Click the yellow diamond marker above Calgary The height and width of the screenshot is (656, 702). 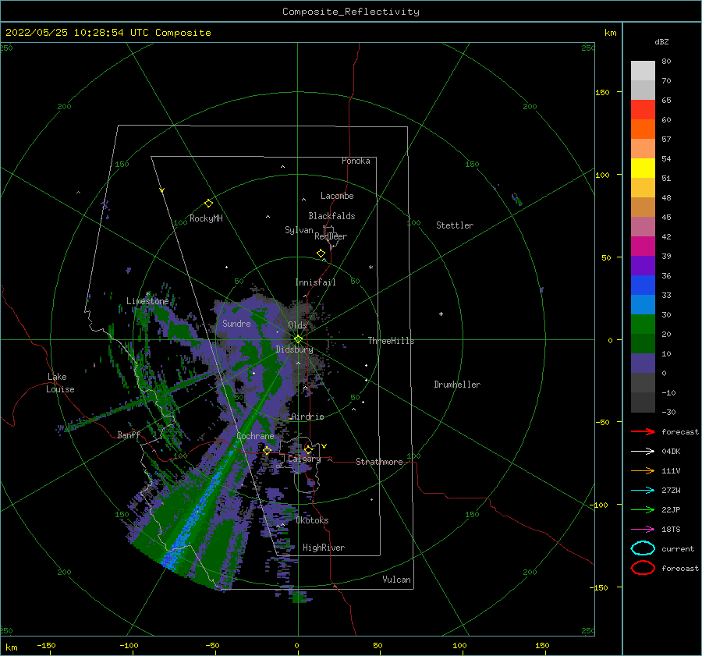tap(308, 449)
